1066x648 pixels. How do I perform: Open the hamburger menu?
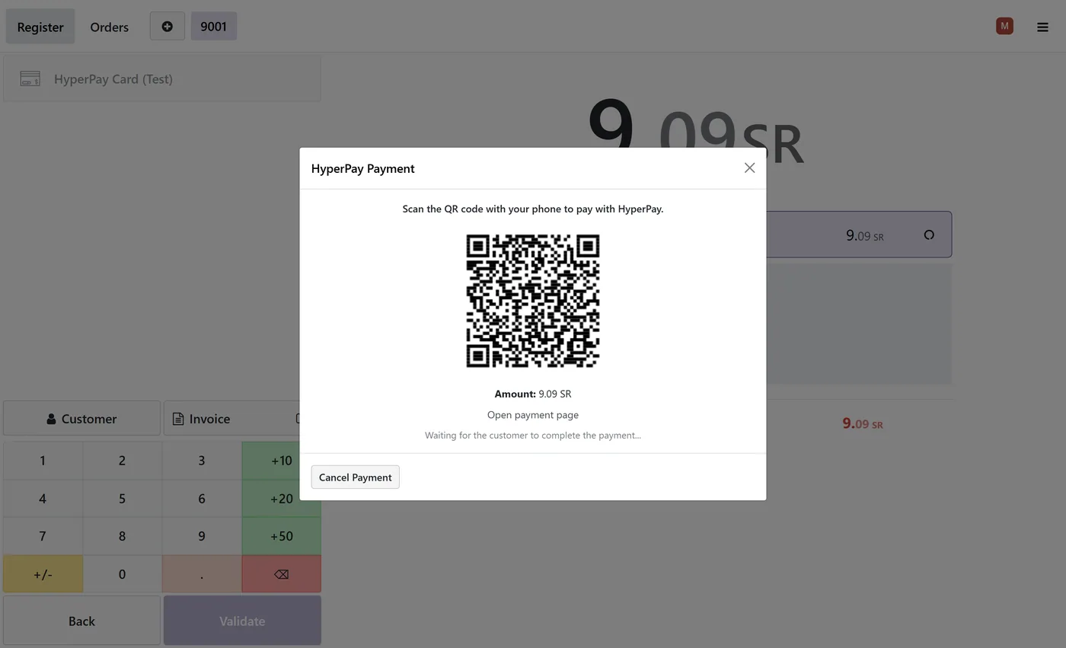(1042, 27)
